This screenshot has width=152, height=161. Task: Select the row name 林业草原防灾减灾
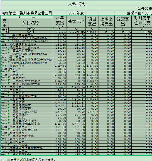click(x=25, y=121)
